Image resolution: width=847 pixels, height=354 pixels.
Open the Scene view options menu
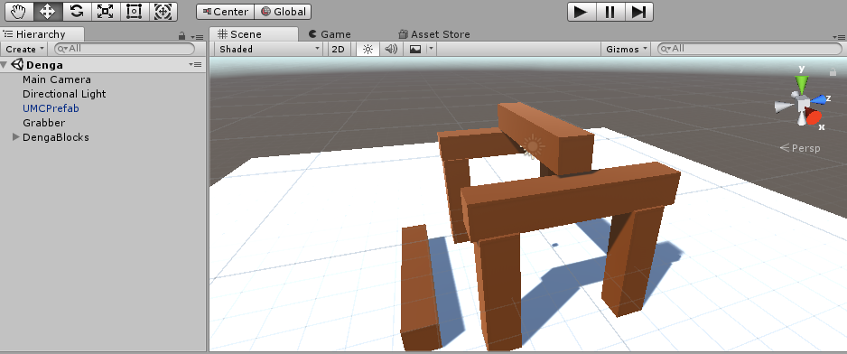[838, 37]
